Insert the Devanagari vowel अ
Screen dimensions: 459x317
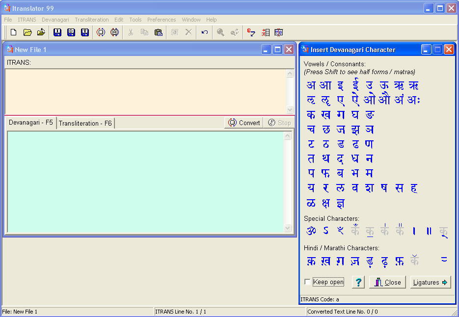311,85
